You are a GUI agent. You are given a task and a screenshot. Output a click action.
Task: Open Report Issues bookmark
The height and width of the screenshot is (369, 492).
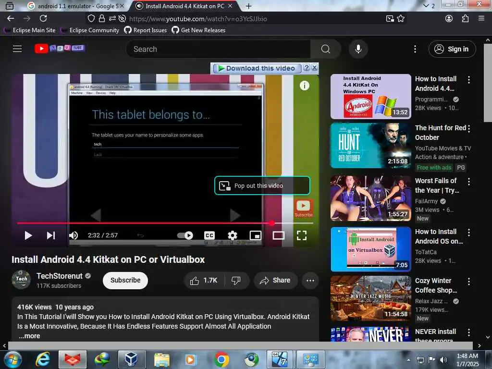pyautogui.click(x=146, y=30)
